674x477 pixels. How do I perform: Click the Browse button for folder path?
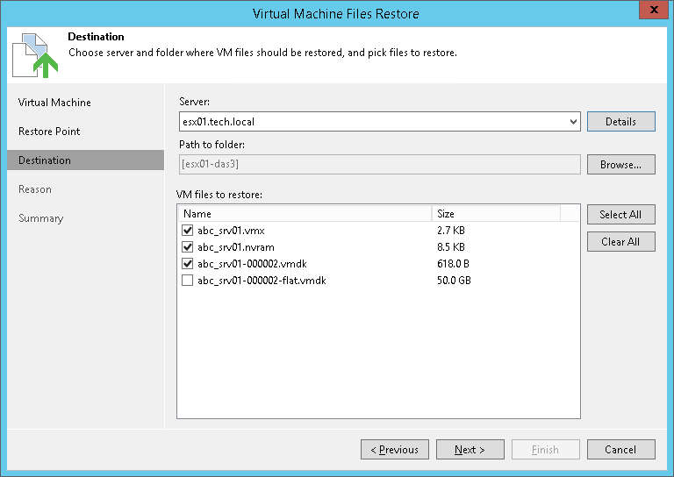click(620, 165)
